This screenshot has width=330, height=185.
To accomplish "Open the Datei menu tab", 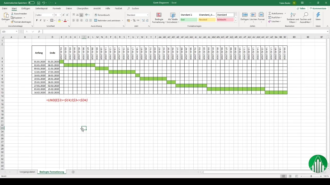I will (5, 8).
